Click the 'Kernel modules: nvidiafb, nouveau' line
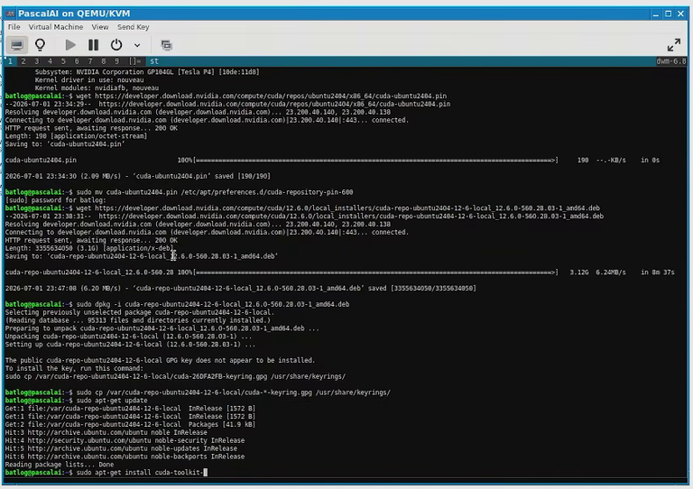Screen dimensions: 693x489 (x=97, y=88)
